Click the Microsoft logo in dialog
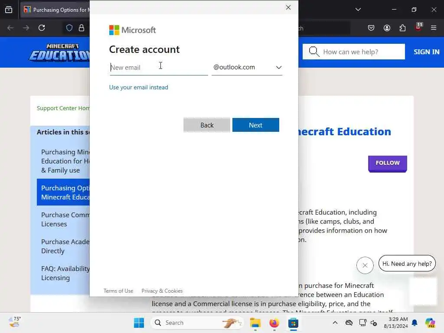 click(x=132, y=30)
